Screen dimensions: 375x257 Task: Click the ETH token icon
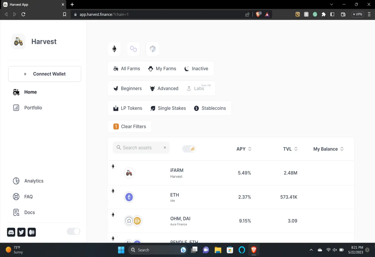129,197
